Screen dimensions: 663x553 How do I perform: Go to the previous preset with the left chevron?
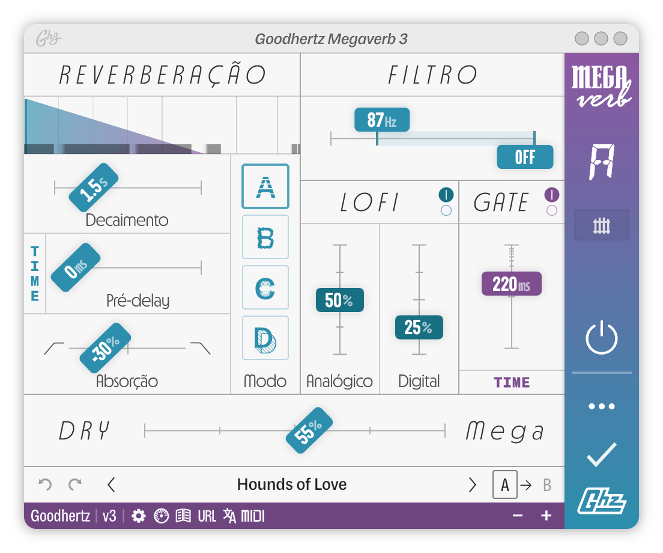tap(110, 484)
